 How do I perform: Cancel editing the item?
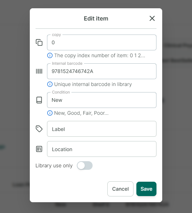(x=120, y=189)
